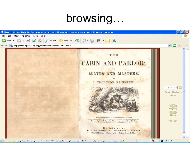The image size is (190, 143).
Task: Click the "J. THORNTON RANDOLPH." author text
Action: (113, 82)
